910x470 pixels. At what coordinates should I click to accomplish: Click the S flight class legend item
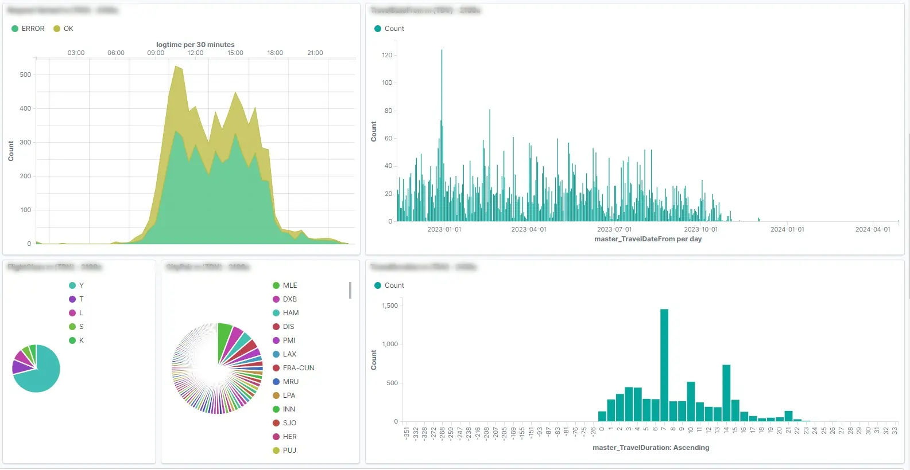(76, 327)
